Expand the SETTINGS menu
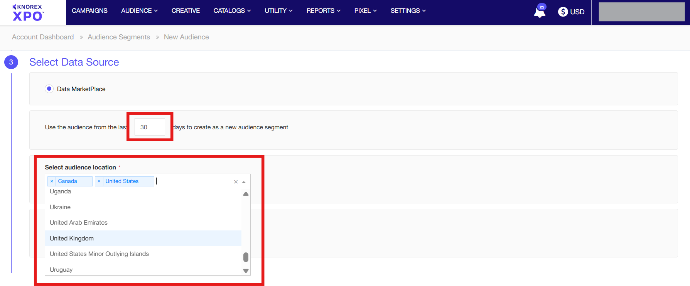Image resolution: width=690 pixels, height=286 pixels. click(408, 11)
